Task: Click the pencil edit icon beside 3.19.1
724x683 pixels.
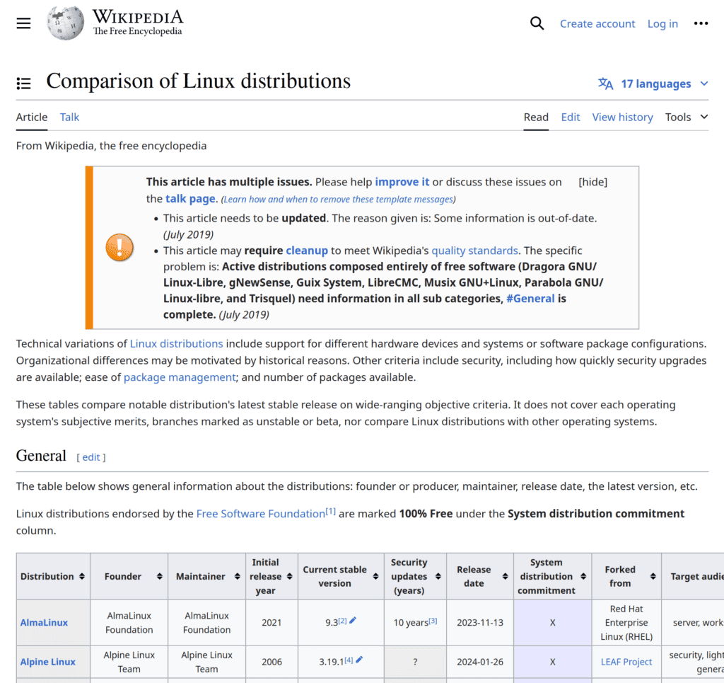Action: 359,660
